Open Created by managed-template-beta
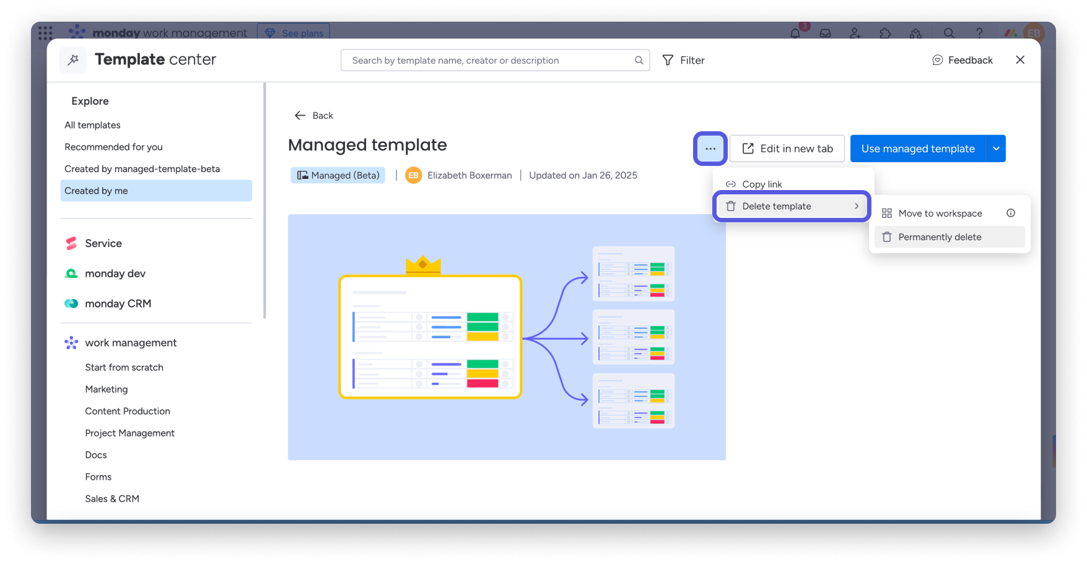 (142, 169)
